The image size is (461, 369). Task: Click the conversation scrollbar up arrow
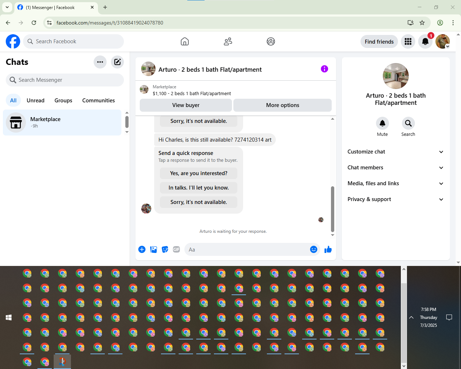tap(332, 119)
